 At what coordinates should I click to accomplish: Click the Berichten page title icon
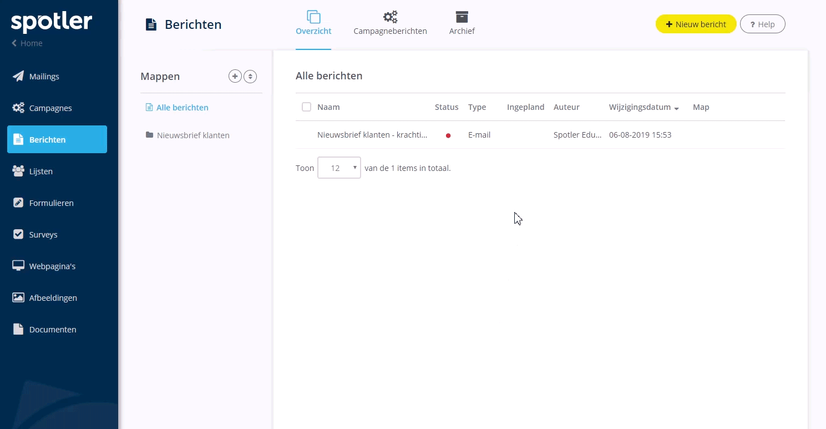pyautogui.click(x=151, y=24)
